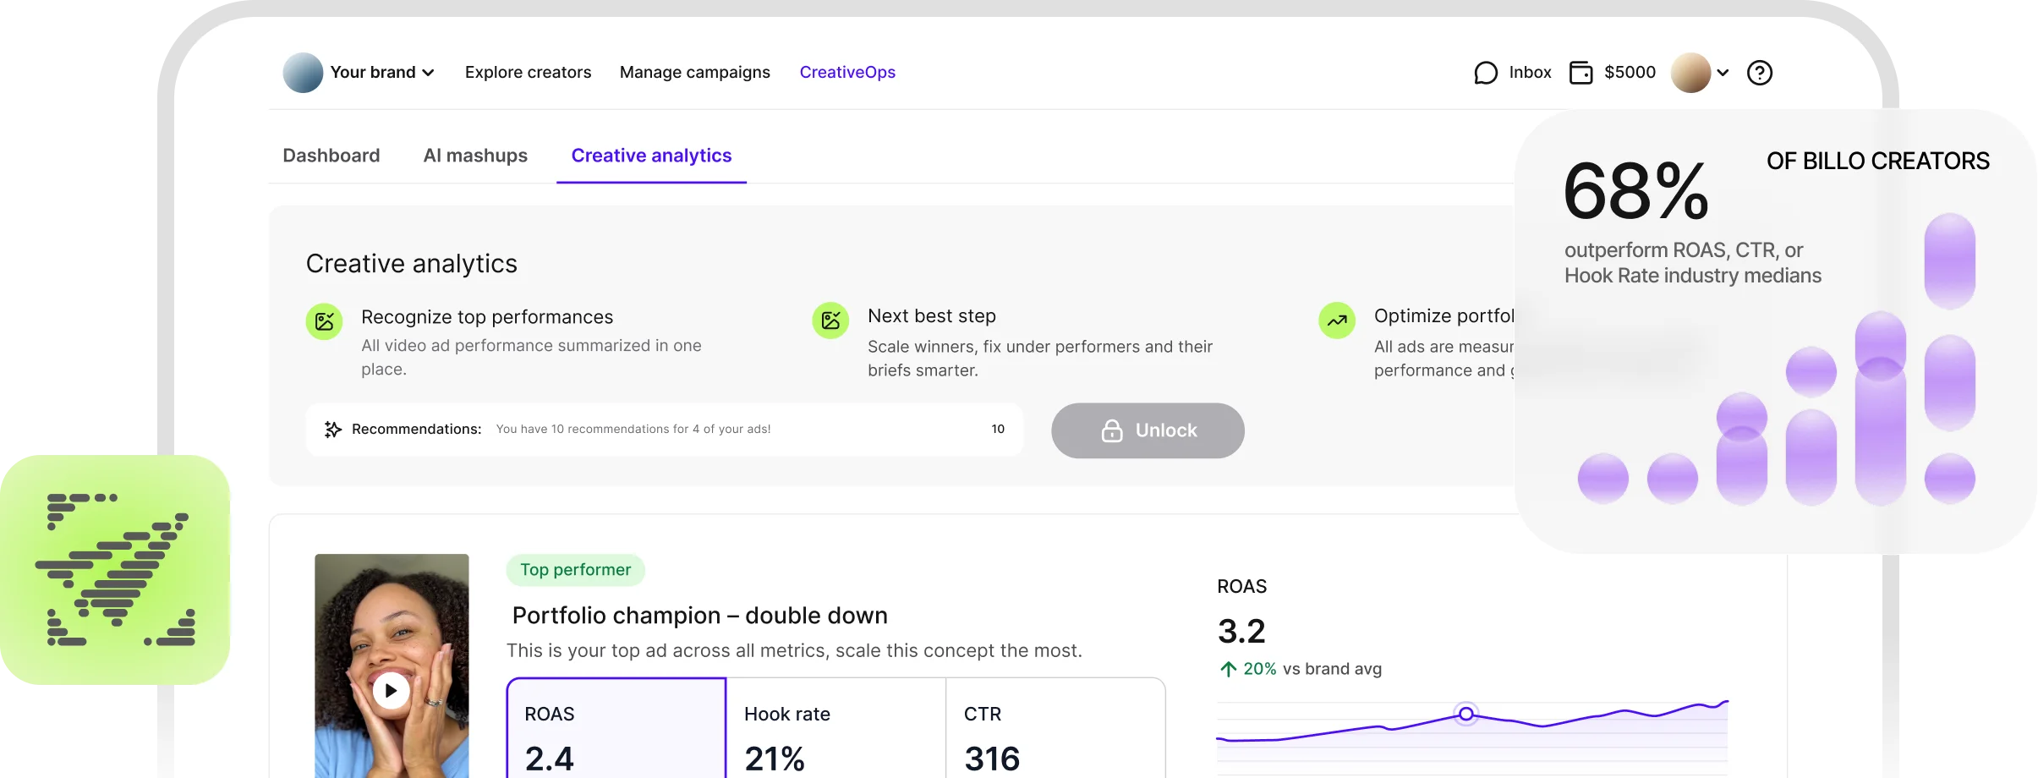Open the AI mashups tab
Image resolution: width=2038 pixels, height=778 pixels.
475,156
